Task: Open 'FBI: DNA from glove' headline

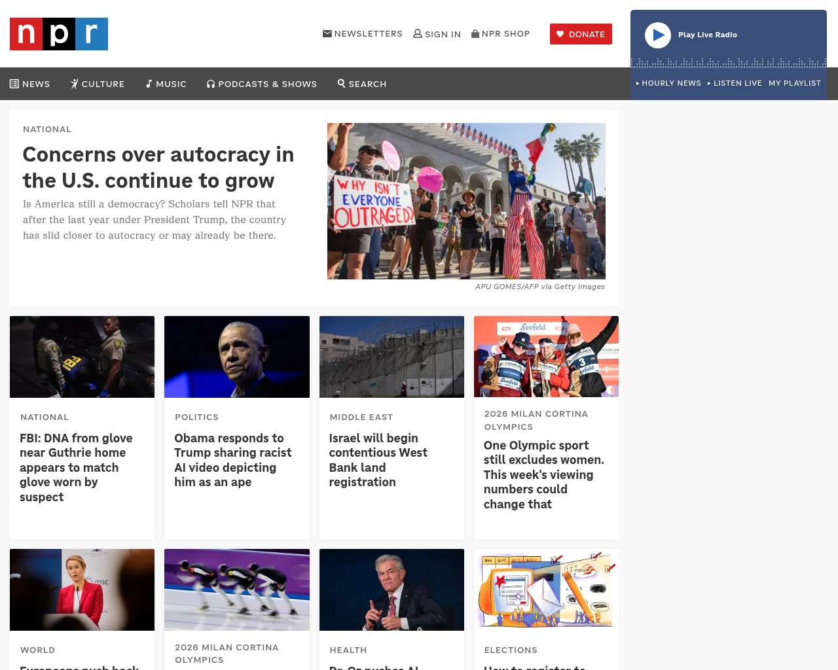Action: [76, 468]
